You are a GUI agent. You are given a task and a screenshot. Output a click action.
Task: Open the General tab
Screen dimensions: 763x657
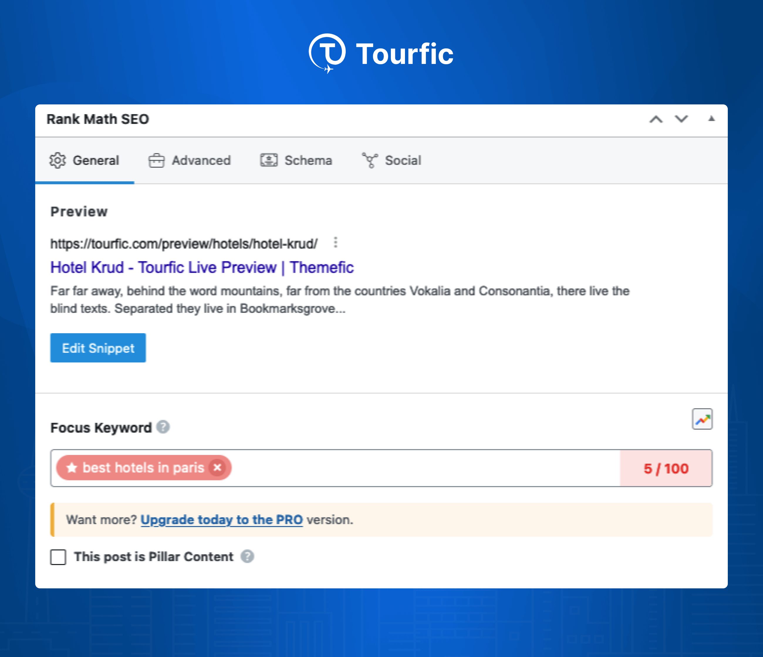point(84,160)
